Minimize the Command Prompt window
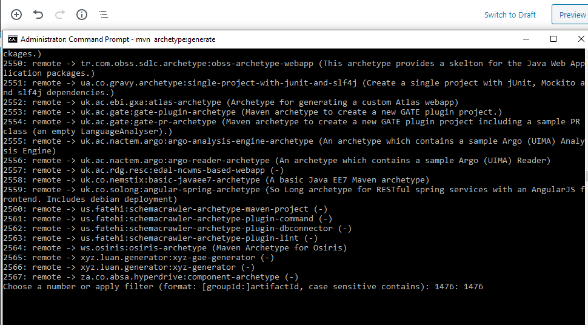The height and width of the screenshot is (325, 588). pyautogui.click(x=526, y=39)
